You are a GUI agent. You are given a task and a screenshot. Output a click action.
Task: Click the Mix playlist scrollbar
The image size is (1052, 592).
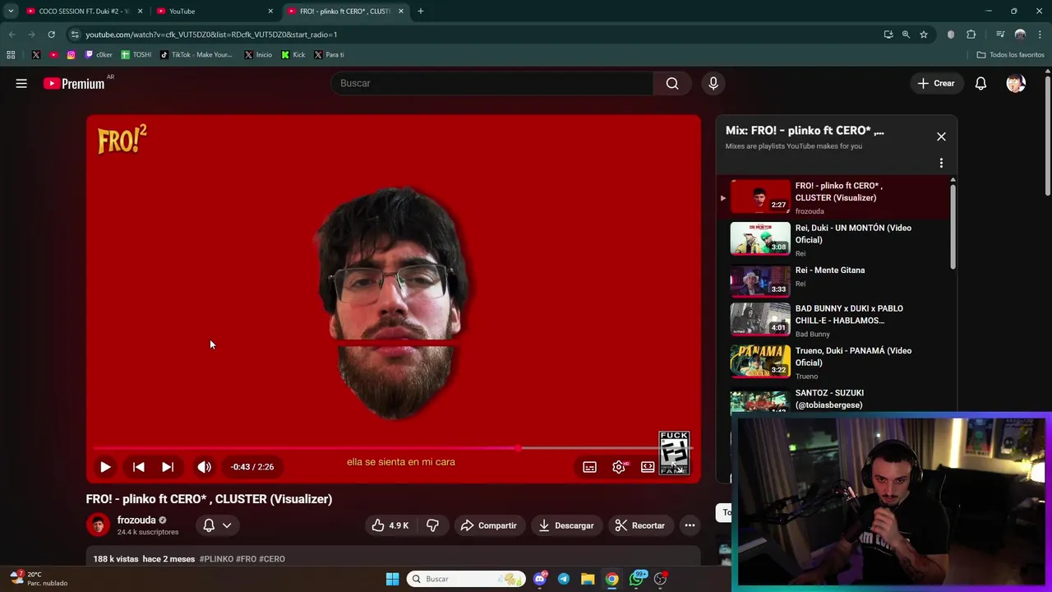(953, 225)
